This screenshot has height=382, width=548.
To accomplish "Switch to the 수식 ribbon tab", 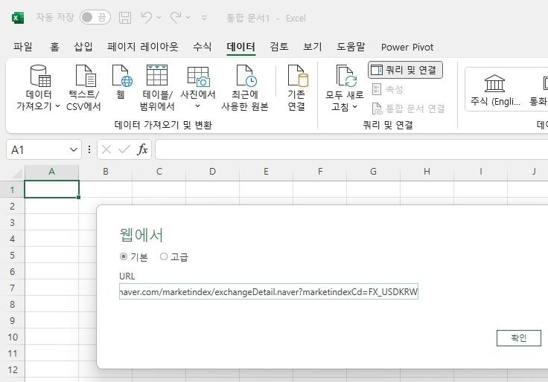I will point(202,47).
